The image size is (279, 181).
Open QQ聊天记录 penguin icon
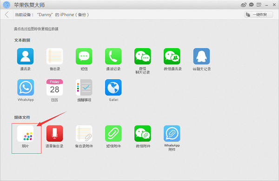coord(202,56)
